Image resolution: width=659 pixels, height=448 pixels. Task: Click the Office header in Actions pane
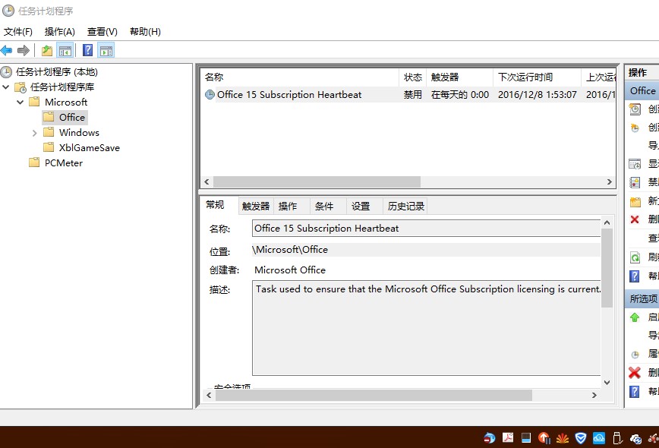click(x=642, y=91)
